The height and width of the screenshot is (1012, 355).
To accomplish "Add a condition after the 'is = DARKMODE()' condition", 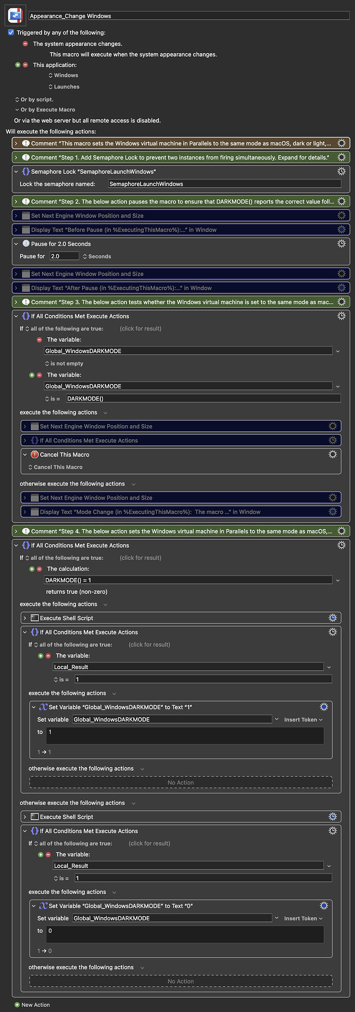I will coord(32,375).
